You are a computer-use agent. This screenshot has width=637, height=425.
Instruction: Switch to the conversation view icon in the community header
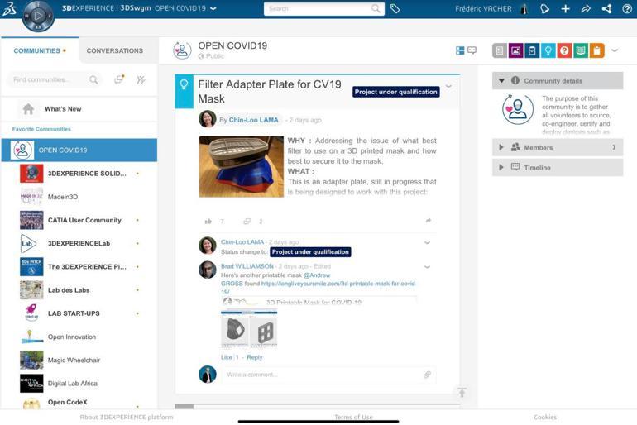pyautogui.click(x=472, y=50)
